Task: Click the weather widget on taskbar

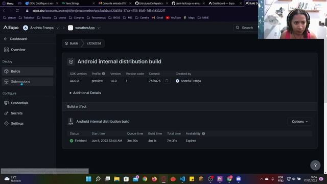Action: click(13, 179)
